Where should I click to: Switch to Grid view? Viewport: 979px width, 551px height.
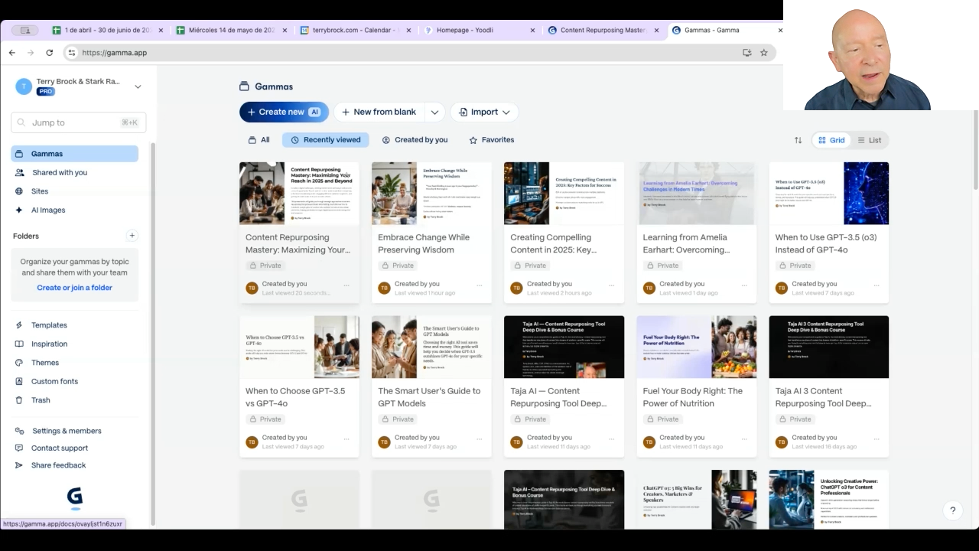pyautogui.click(x=831, y=140)
